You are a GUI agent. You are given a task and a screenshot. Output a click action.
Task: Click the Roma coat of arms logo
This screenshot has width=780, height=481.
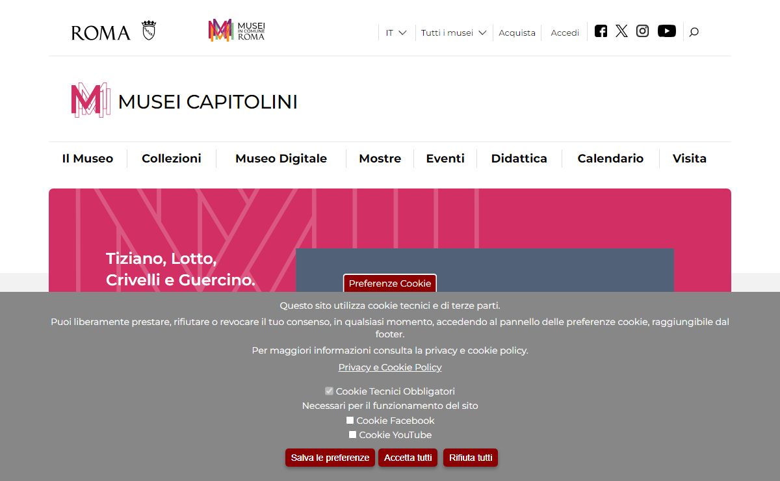click(149, 31)
